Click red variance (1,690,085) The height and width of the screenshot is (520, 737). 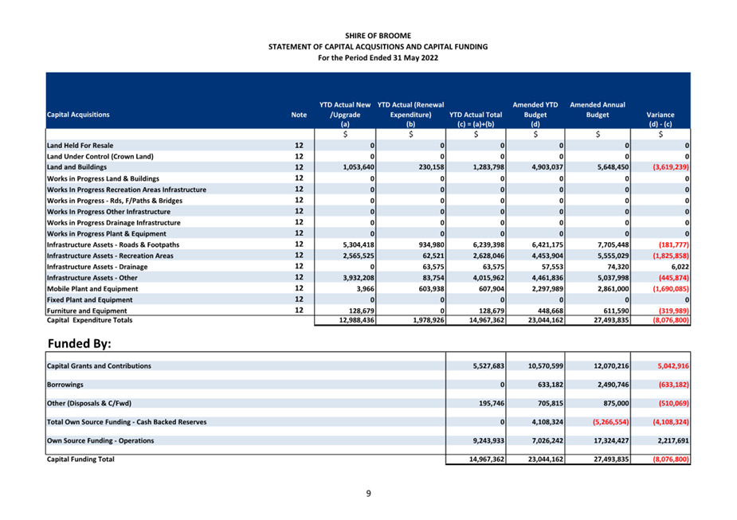(671, 289)
